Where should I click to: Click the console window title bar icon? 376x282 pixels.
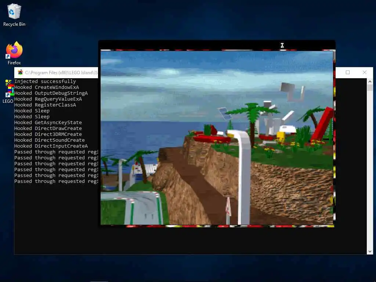21,72
